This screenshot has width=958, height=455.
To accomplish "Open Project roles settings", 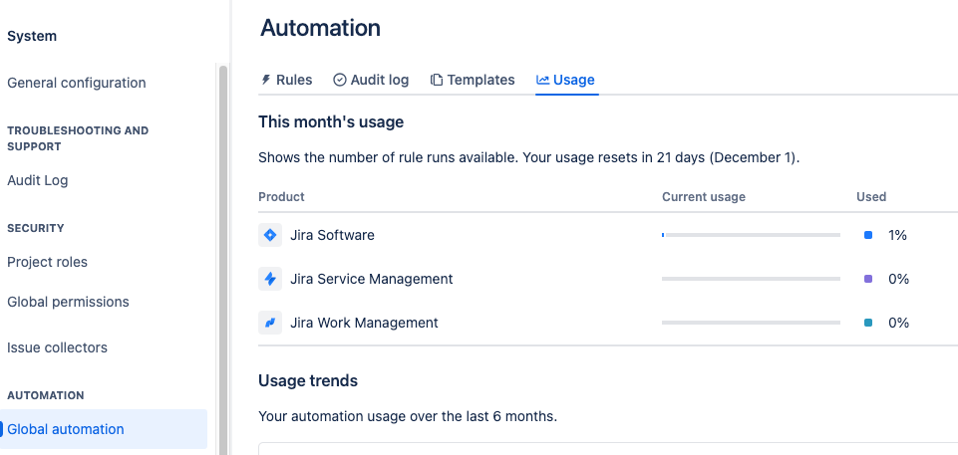I will tap(47, 262).
